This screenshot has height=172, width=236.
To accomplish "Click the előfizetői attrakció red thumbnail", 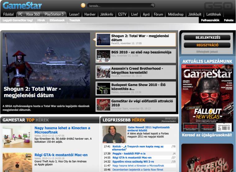I will pyautogui.click(x=103, y=105).
